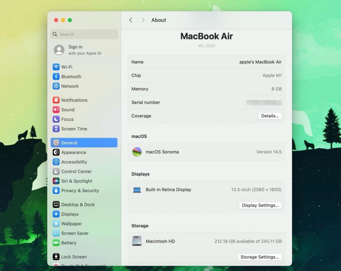This screenshot has height=271, width=341.
Task: Click the Bluetooth sidebar icon
Action: click(x=56, y=76)
